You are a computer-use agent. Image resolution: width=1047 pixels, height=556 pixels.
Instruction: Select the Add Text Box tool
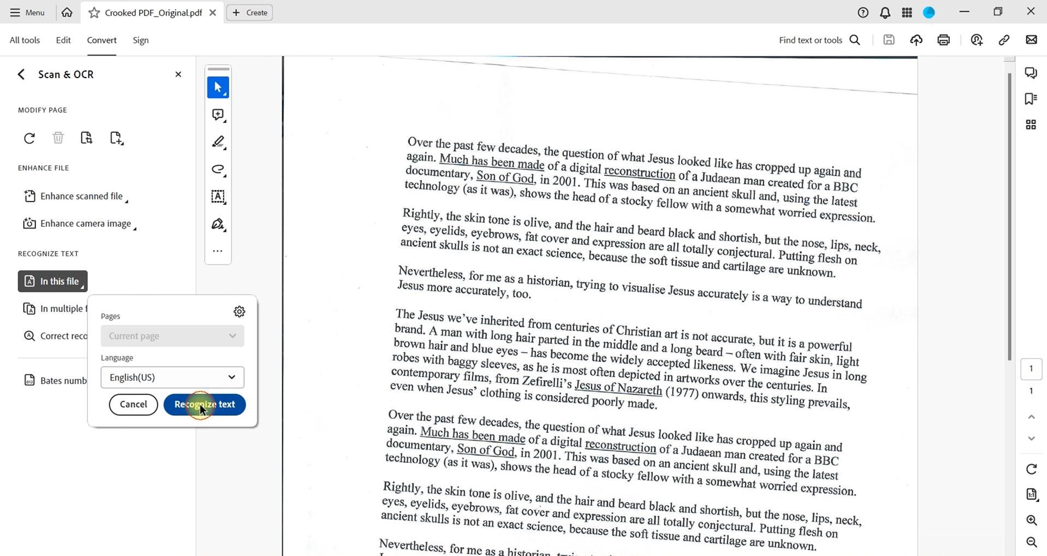(x=217, y=197)
